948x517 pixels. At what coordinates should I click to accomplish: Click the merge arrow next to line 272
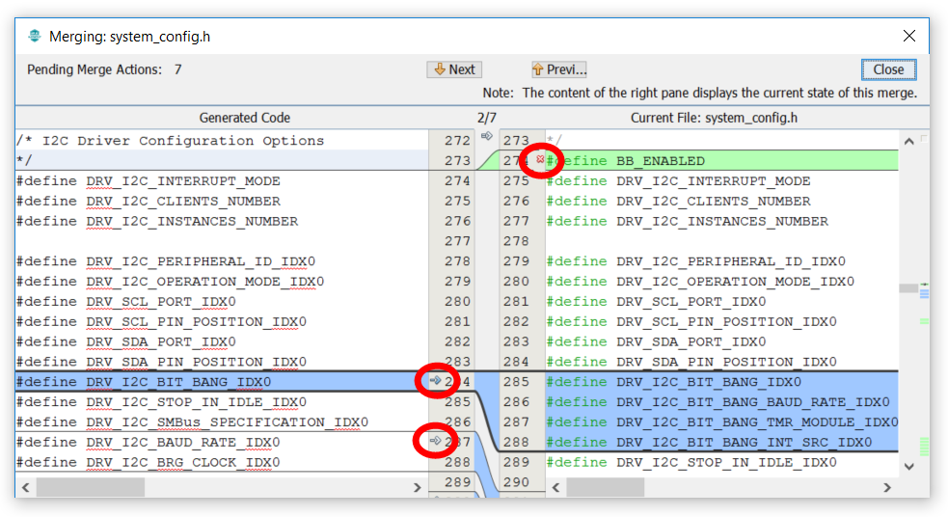point(486,137)
